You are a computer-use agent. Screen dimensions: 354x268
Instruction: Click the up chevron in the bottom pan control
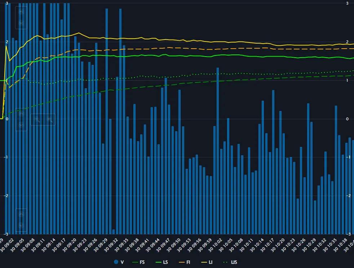[21, 214]
